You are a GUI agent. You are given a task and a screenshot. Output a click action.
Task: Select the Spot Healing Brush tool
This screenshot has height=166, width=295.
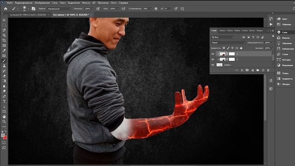click(4, 55)
